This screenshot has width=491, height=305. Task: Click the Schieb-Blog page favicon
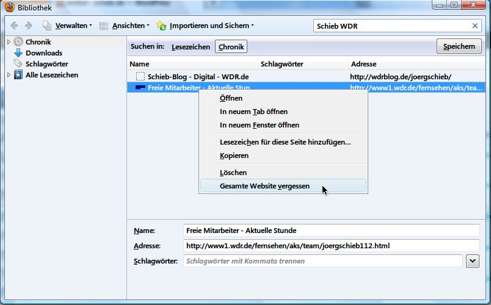coord(140,76)
